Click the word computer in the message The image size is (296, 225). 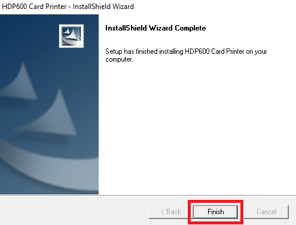[119, 59]
